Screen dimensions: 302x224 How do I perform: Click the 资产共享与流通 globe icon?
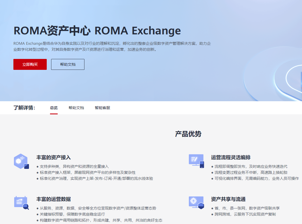pos(197,203)
